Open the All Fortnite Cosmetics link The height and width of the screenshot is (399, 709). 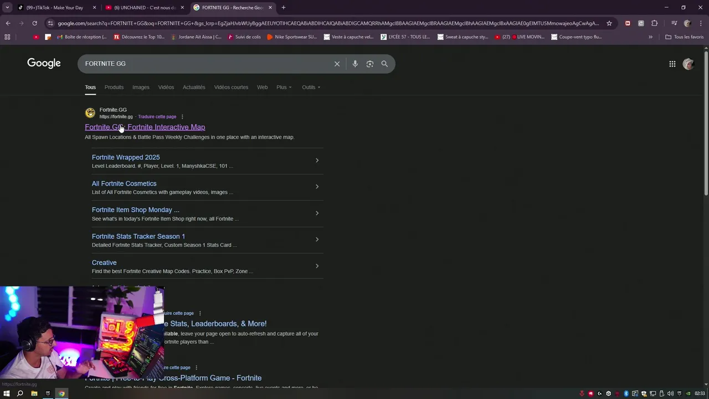click(124, 183)
